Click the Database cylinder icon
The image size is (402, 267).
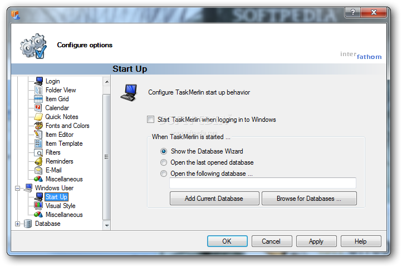(x=28, y=224)
